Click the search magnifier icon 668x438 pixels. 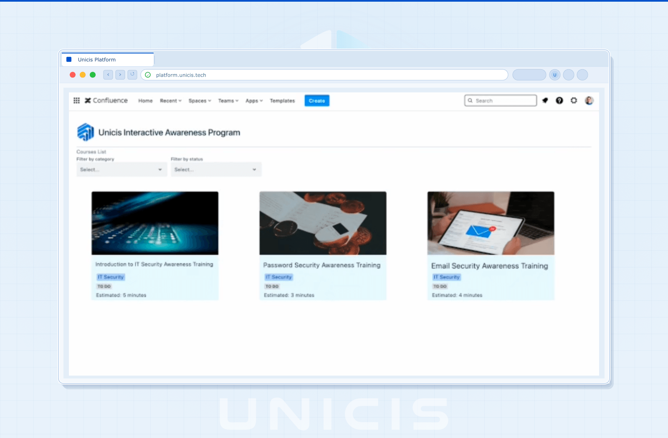(470, 101)
